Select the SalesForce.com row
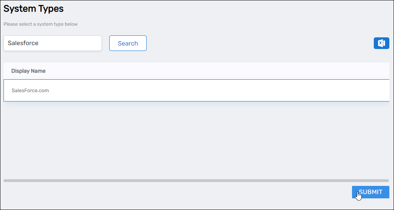Image resolution: width=394 pixels, height=210 pixels. click(x=196, y=91)
